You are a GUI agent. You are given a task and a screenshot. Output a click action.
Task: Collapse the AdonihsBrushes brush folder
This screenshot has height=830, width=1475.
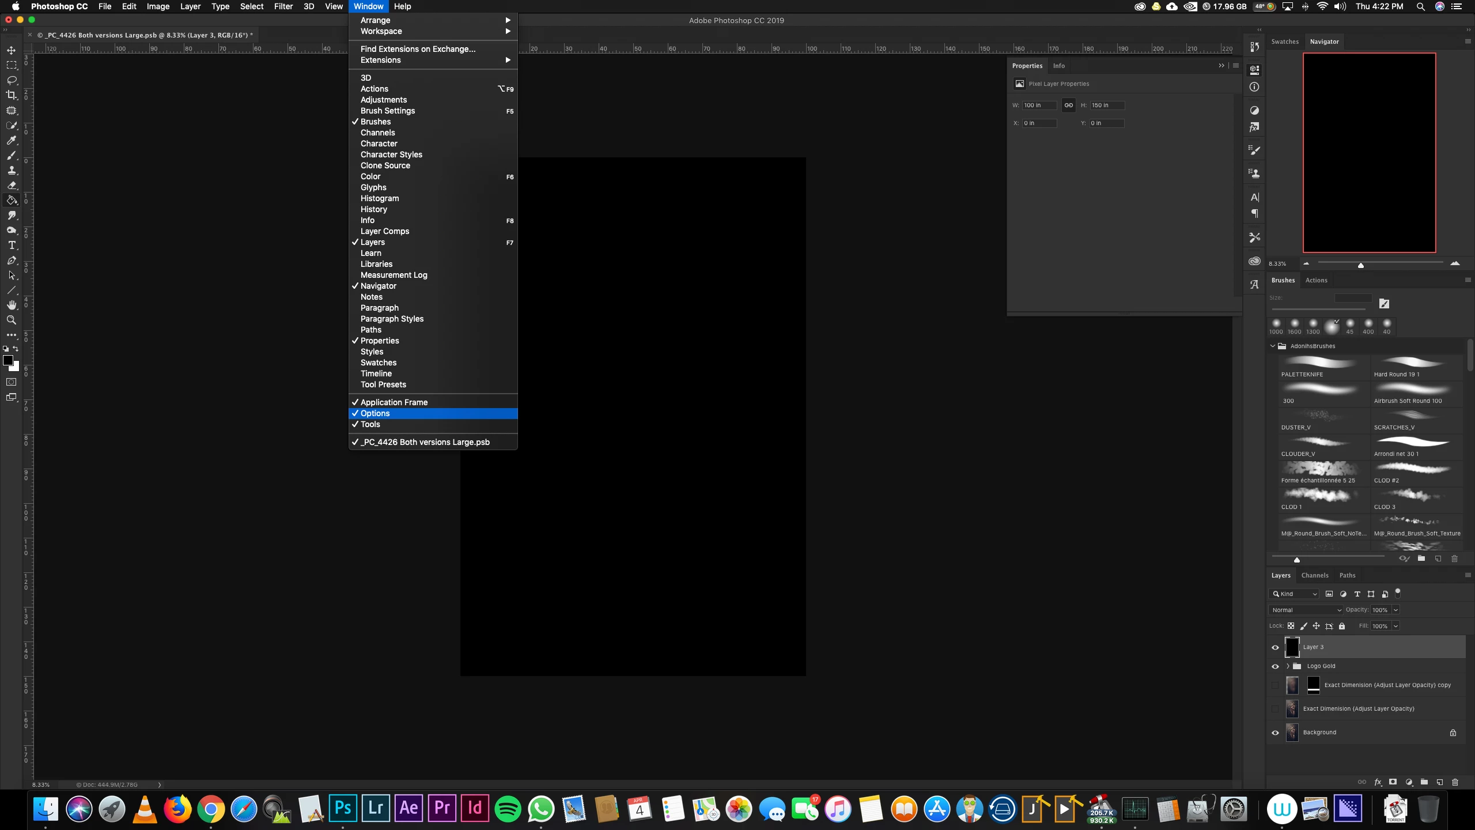pos(1273,346)
